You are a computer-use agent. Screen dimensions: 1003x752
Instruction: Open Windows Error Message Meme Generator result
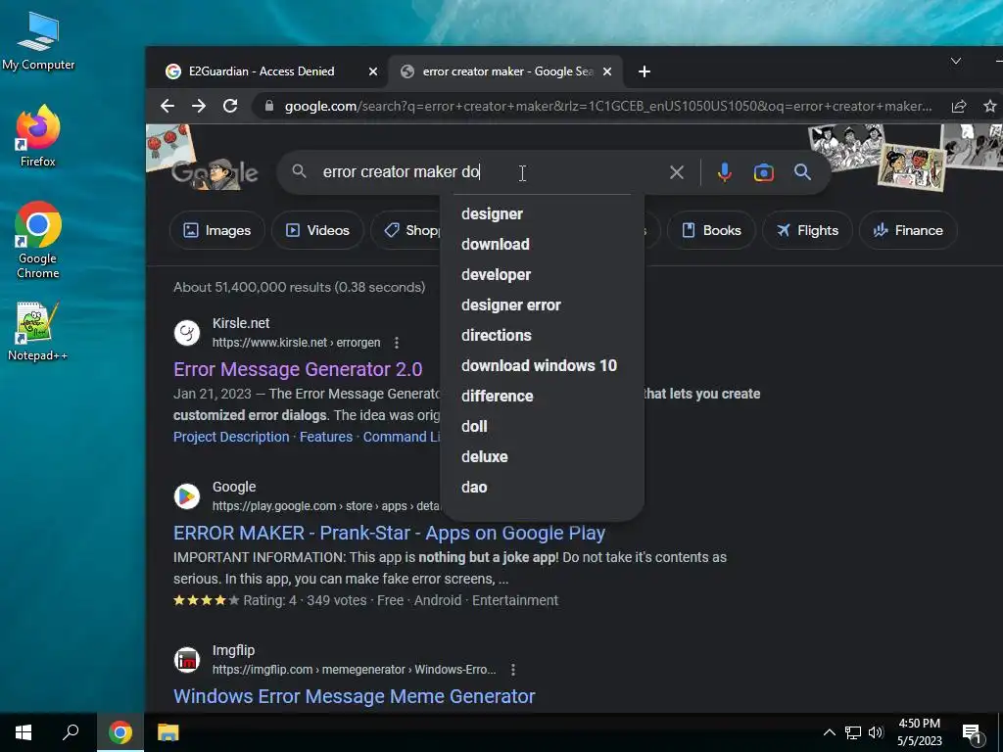coord(355,696)
